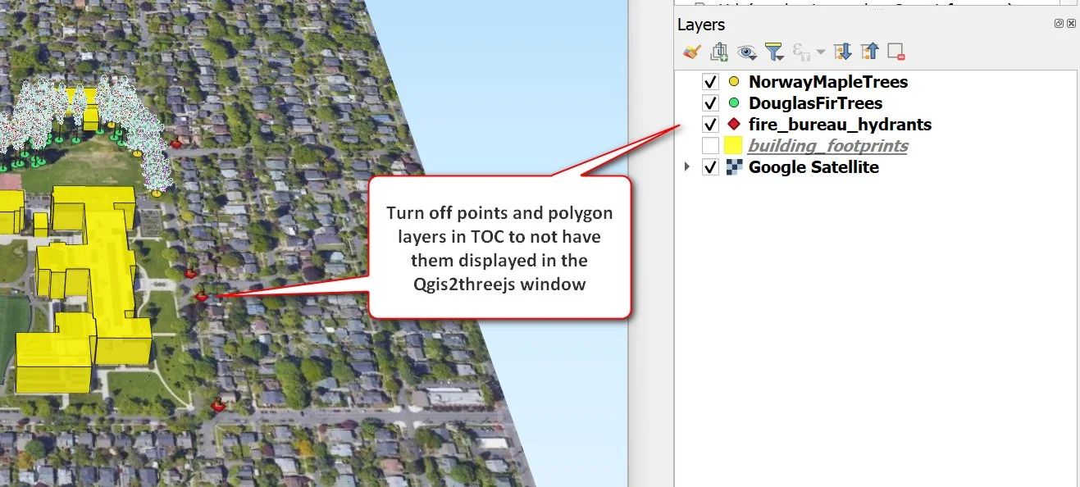Viewport: 1080px width, 487px height.
Task: Select the building_footprints layer name
Action: (x=828, y=145)
